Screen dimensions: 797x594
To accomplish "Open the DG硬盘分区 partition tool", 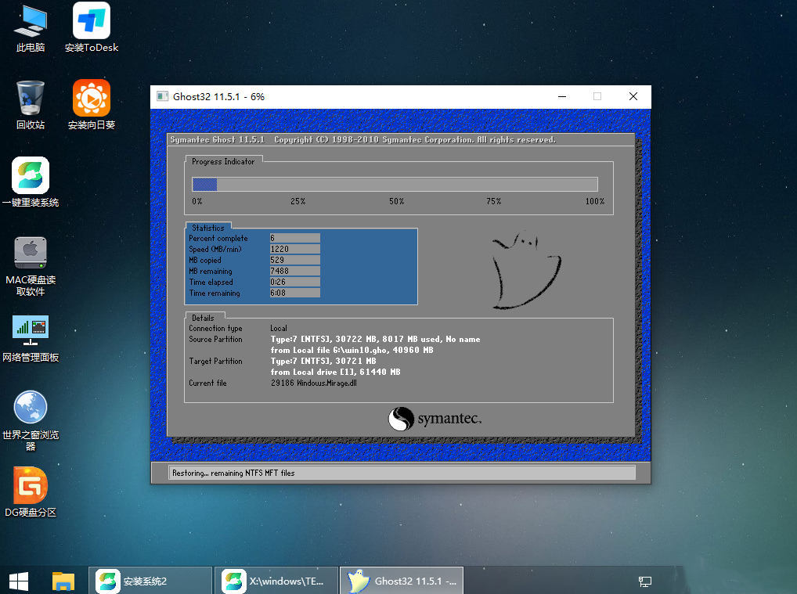I will click(29, 485).
